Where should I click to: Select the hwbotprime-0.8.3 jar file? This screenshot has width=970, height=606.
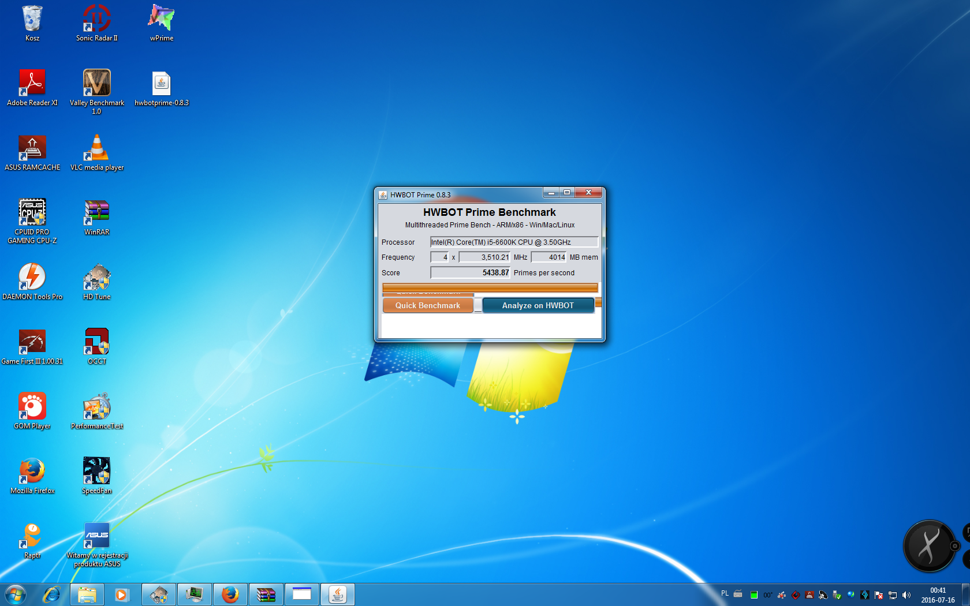point(162,88)
